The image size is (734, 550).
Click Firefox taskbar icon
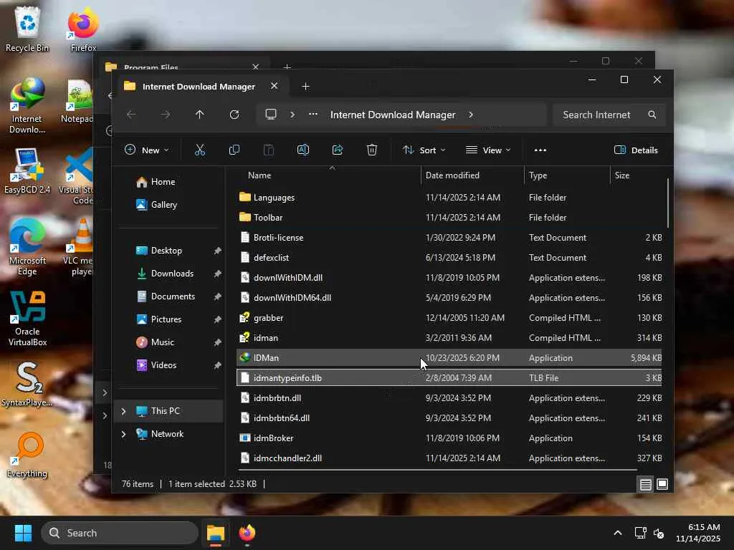click(x=247, y=533)
